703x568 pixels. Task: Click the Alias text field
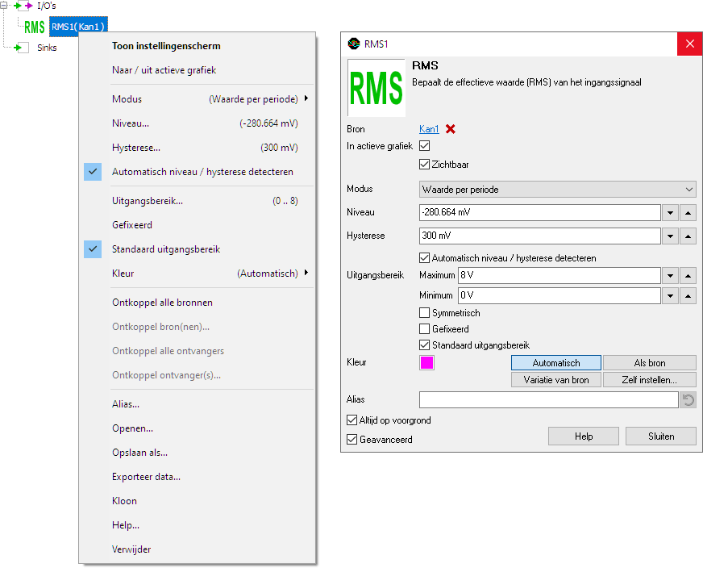click(x=549, y=399)
